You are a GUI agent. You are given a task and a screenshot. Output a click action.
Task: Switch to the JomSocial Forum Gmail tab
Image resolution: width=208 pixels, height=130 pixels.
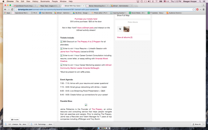coord(25,6)
